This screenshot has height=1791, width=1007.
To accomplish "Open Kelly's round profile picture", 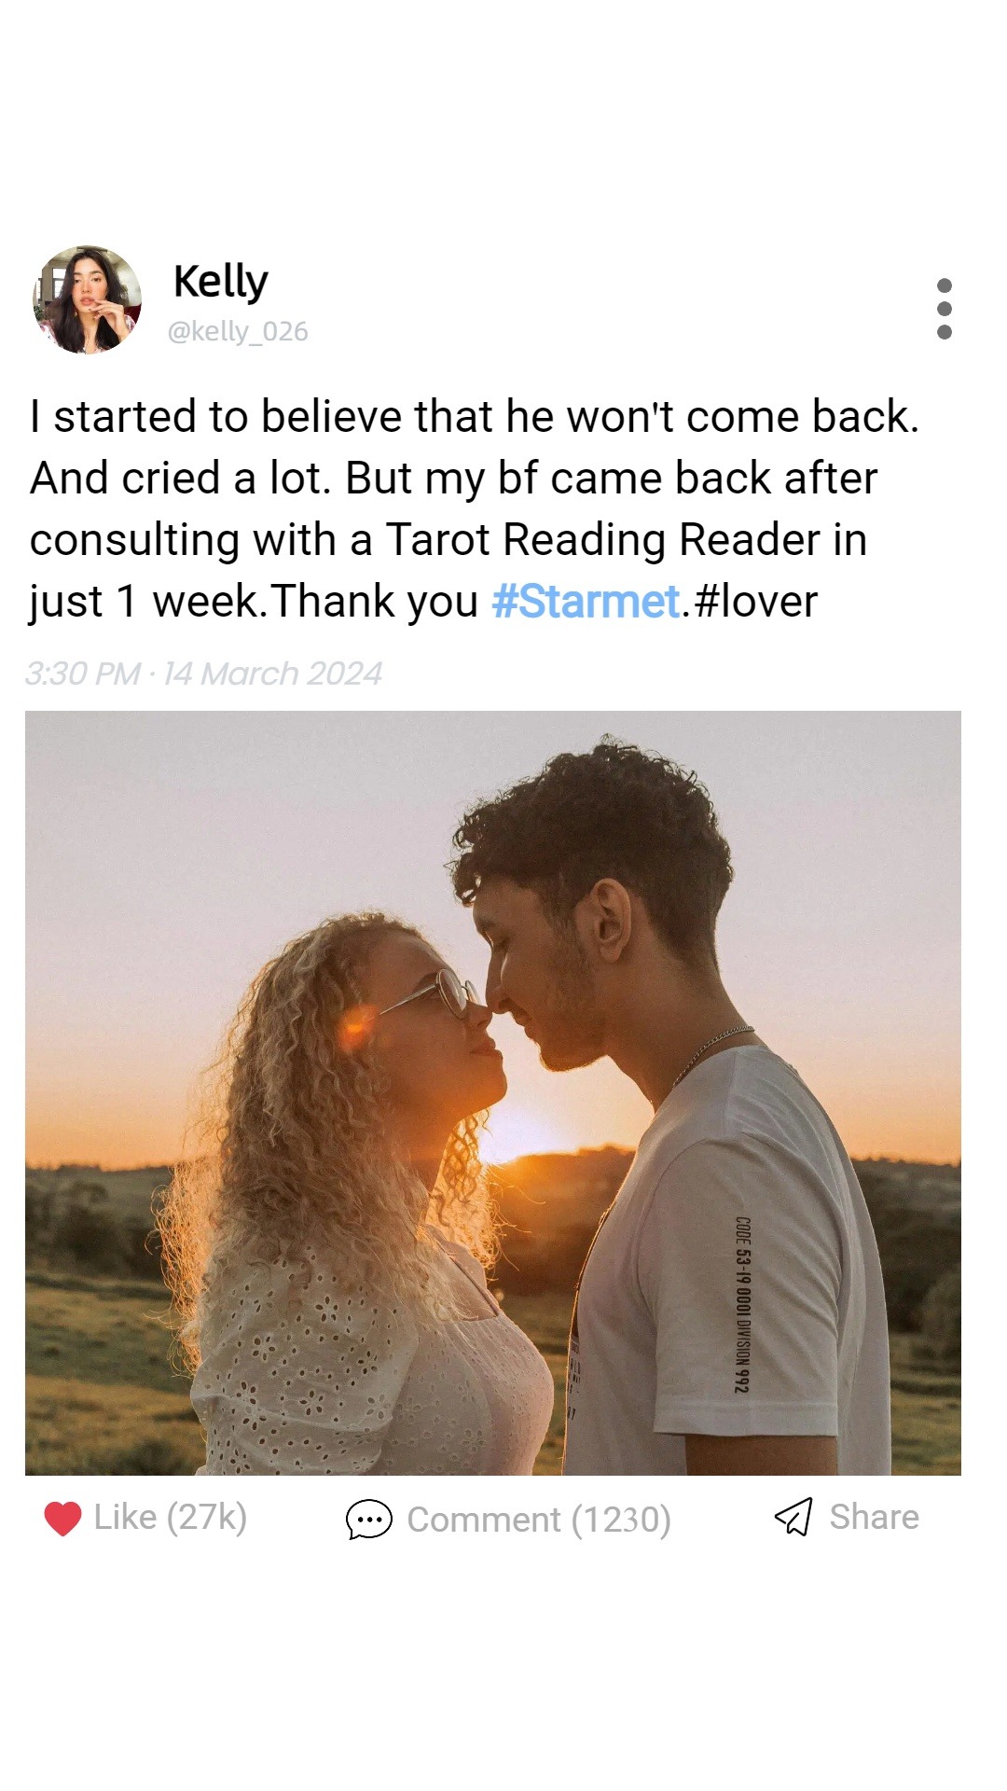I will point(88,299).
